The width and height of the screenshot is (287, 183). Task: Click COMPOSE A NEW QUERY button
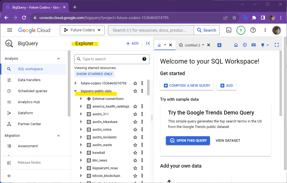187,85
